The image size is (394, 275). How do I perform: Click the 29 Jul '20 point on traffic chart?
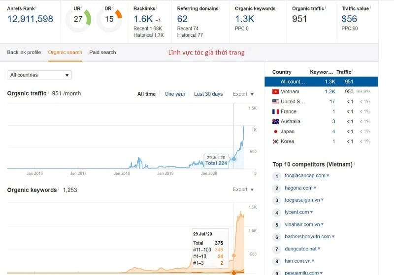point(234,159)
